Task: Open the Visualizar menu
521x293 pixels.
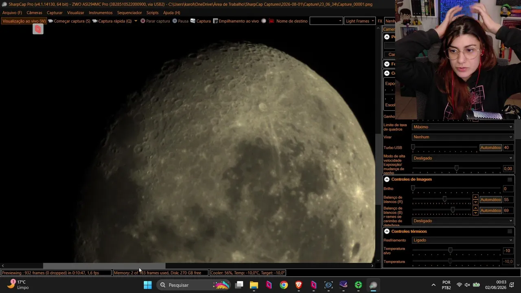Action: point(76,13)
